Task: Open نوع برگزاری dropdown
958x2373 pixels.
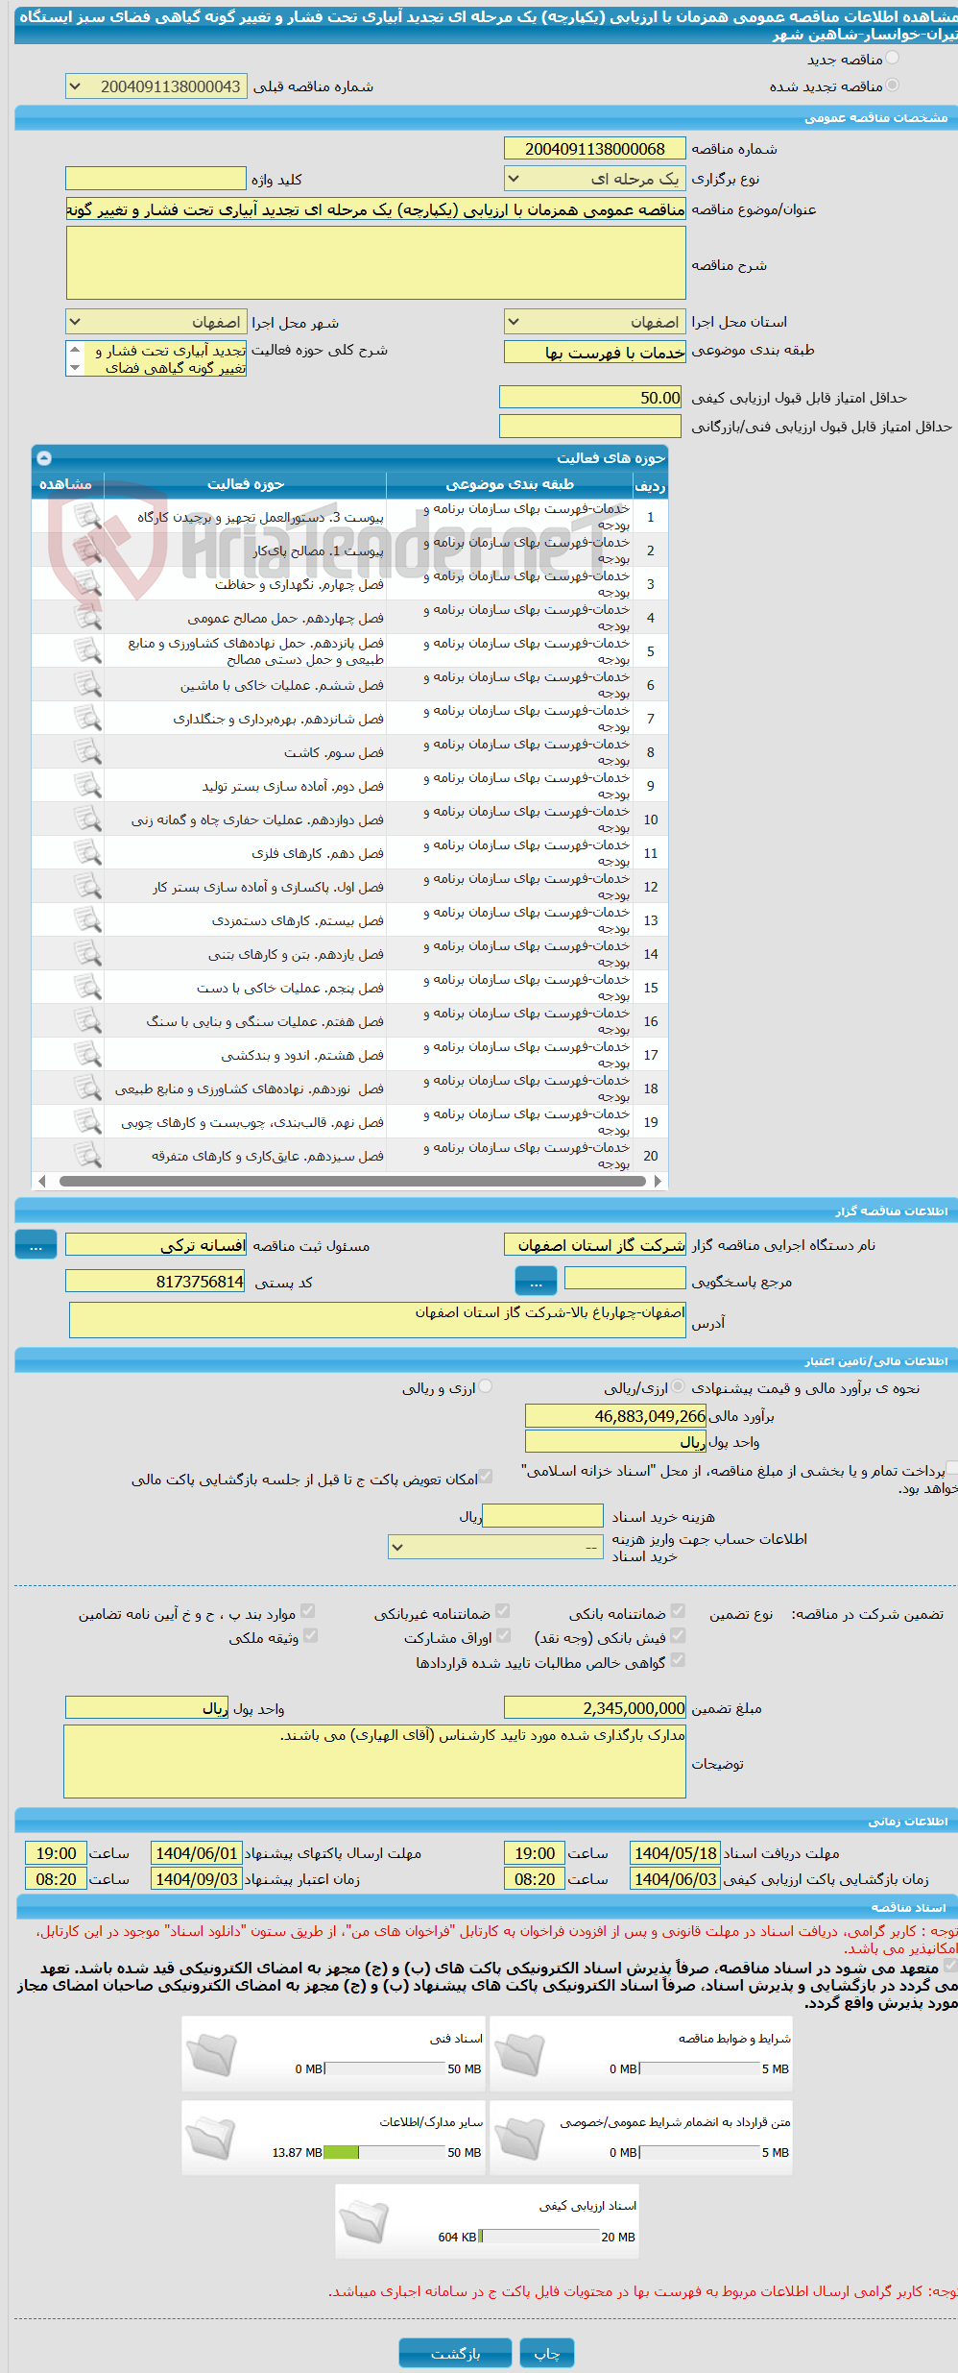Action: (x=594, y=179)
